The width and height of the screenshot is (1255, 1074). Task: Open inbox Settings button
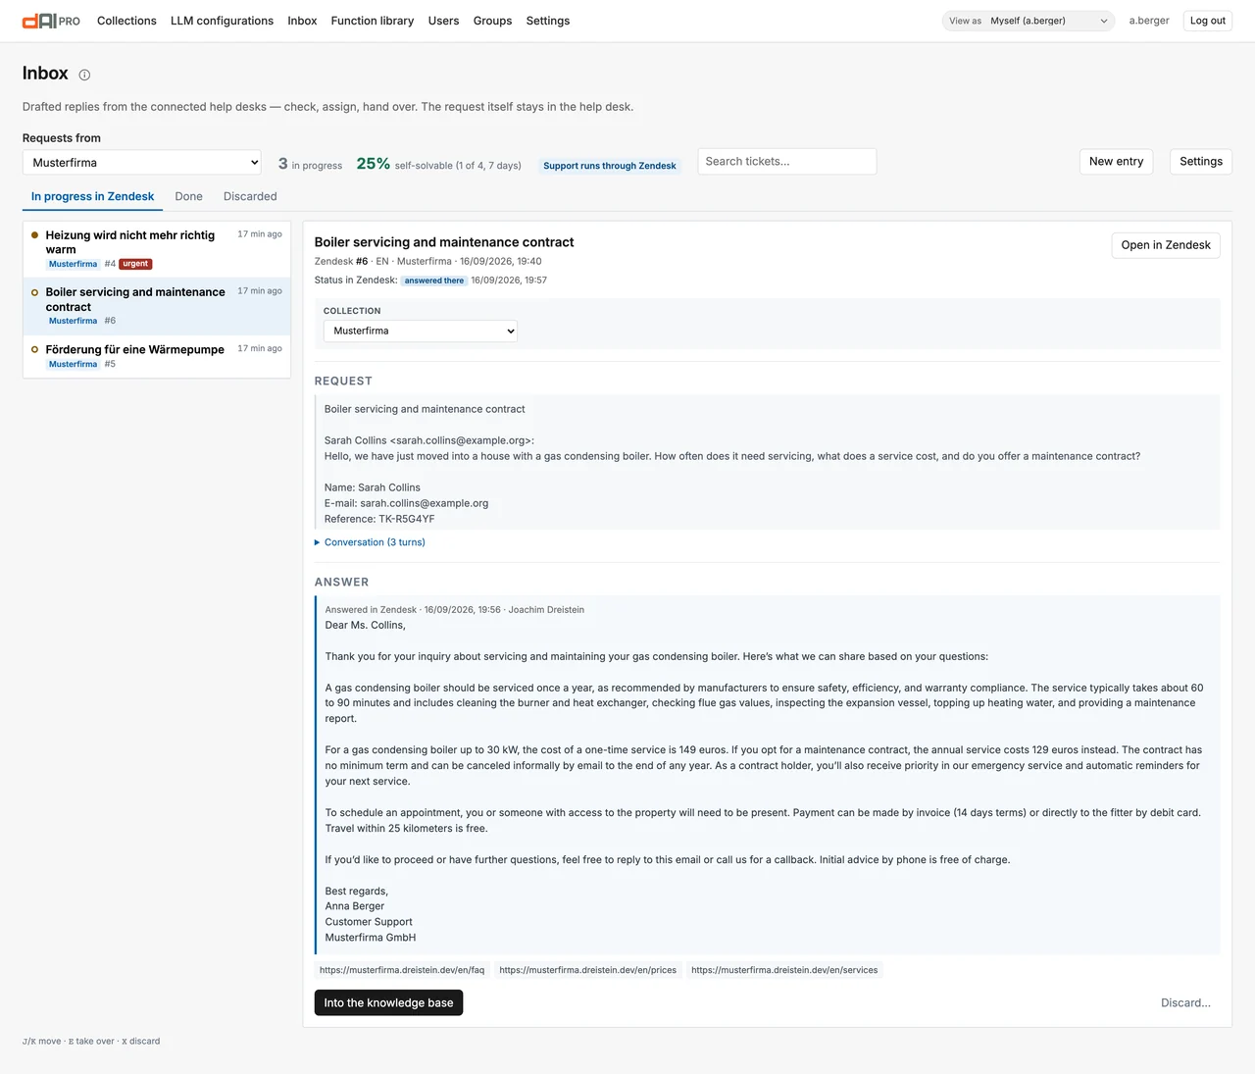[x=1201, y=162]
